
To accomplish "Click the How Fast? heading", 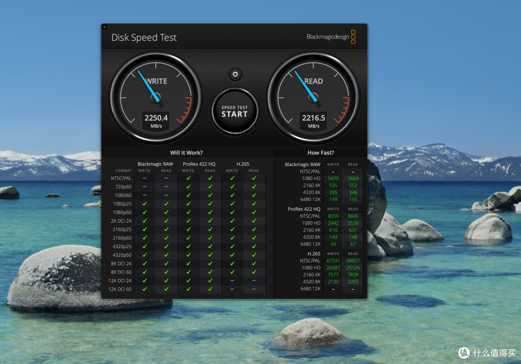I will (321, 153).
